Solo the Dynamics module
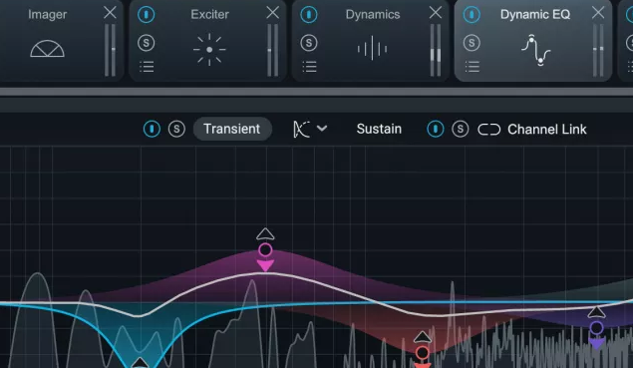Screen dimensions: 633x368 click(309, 43)
